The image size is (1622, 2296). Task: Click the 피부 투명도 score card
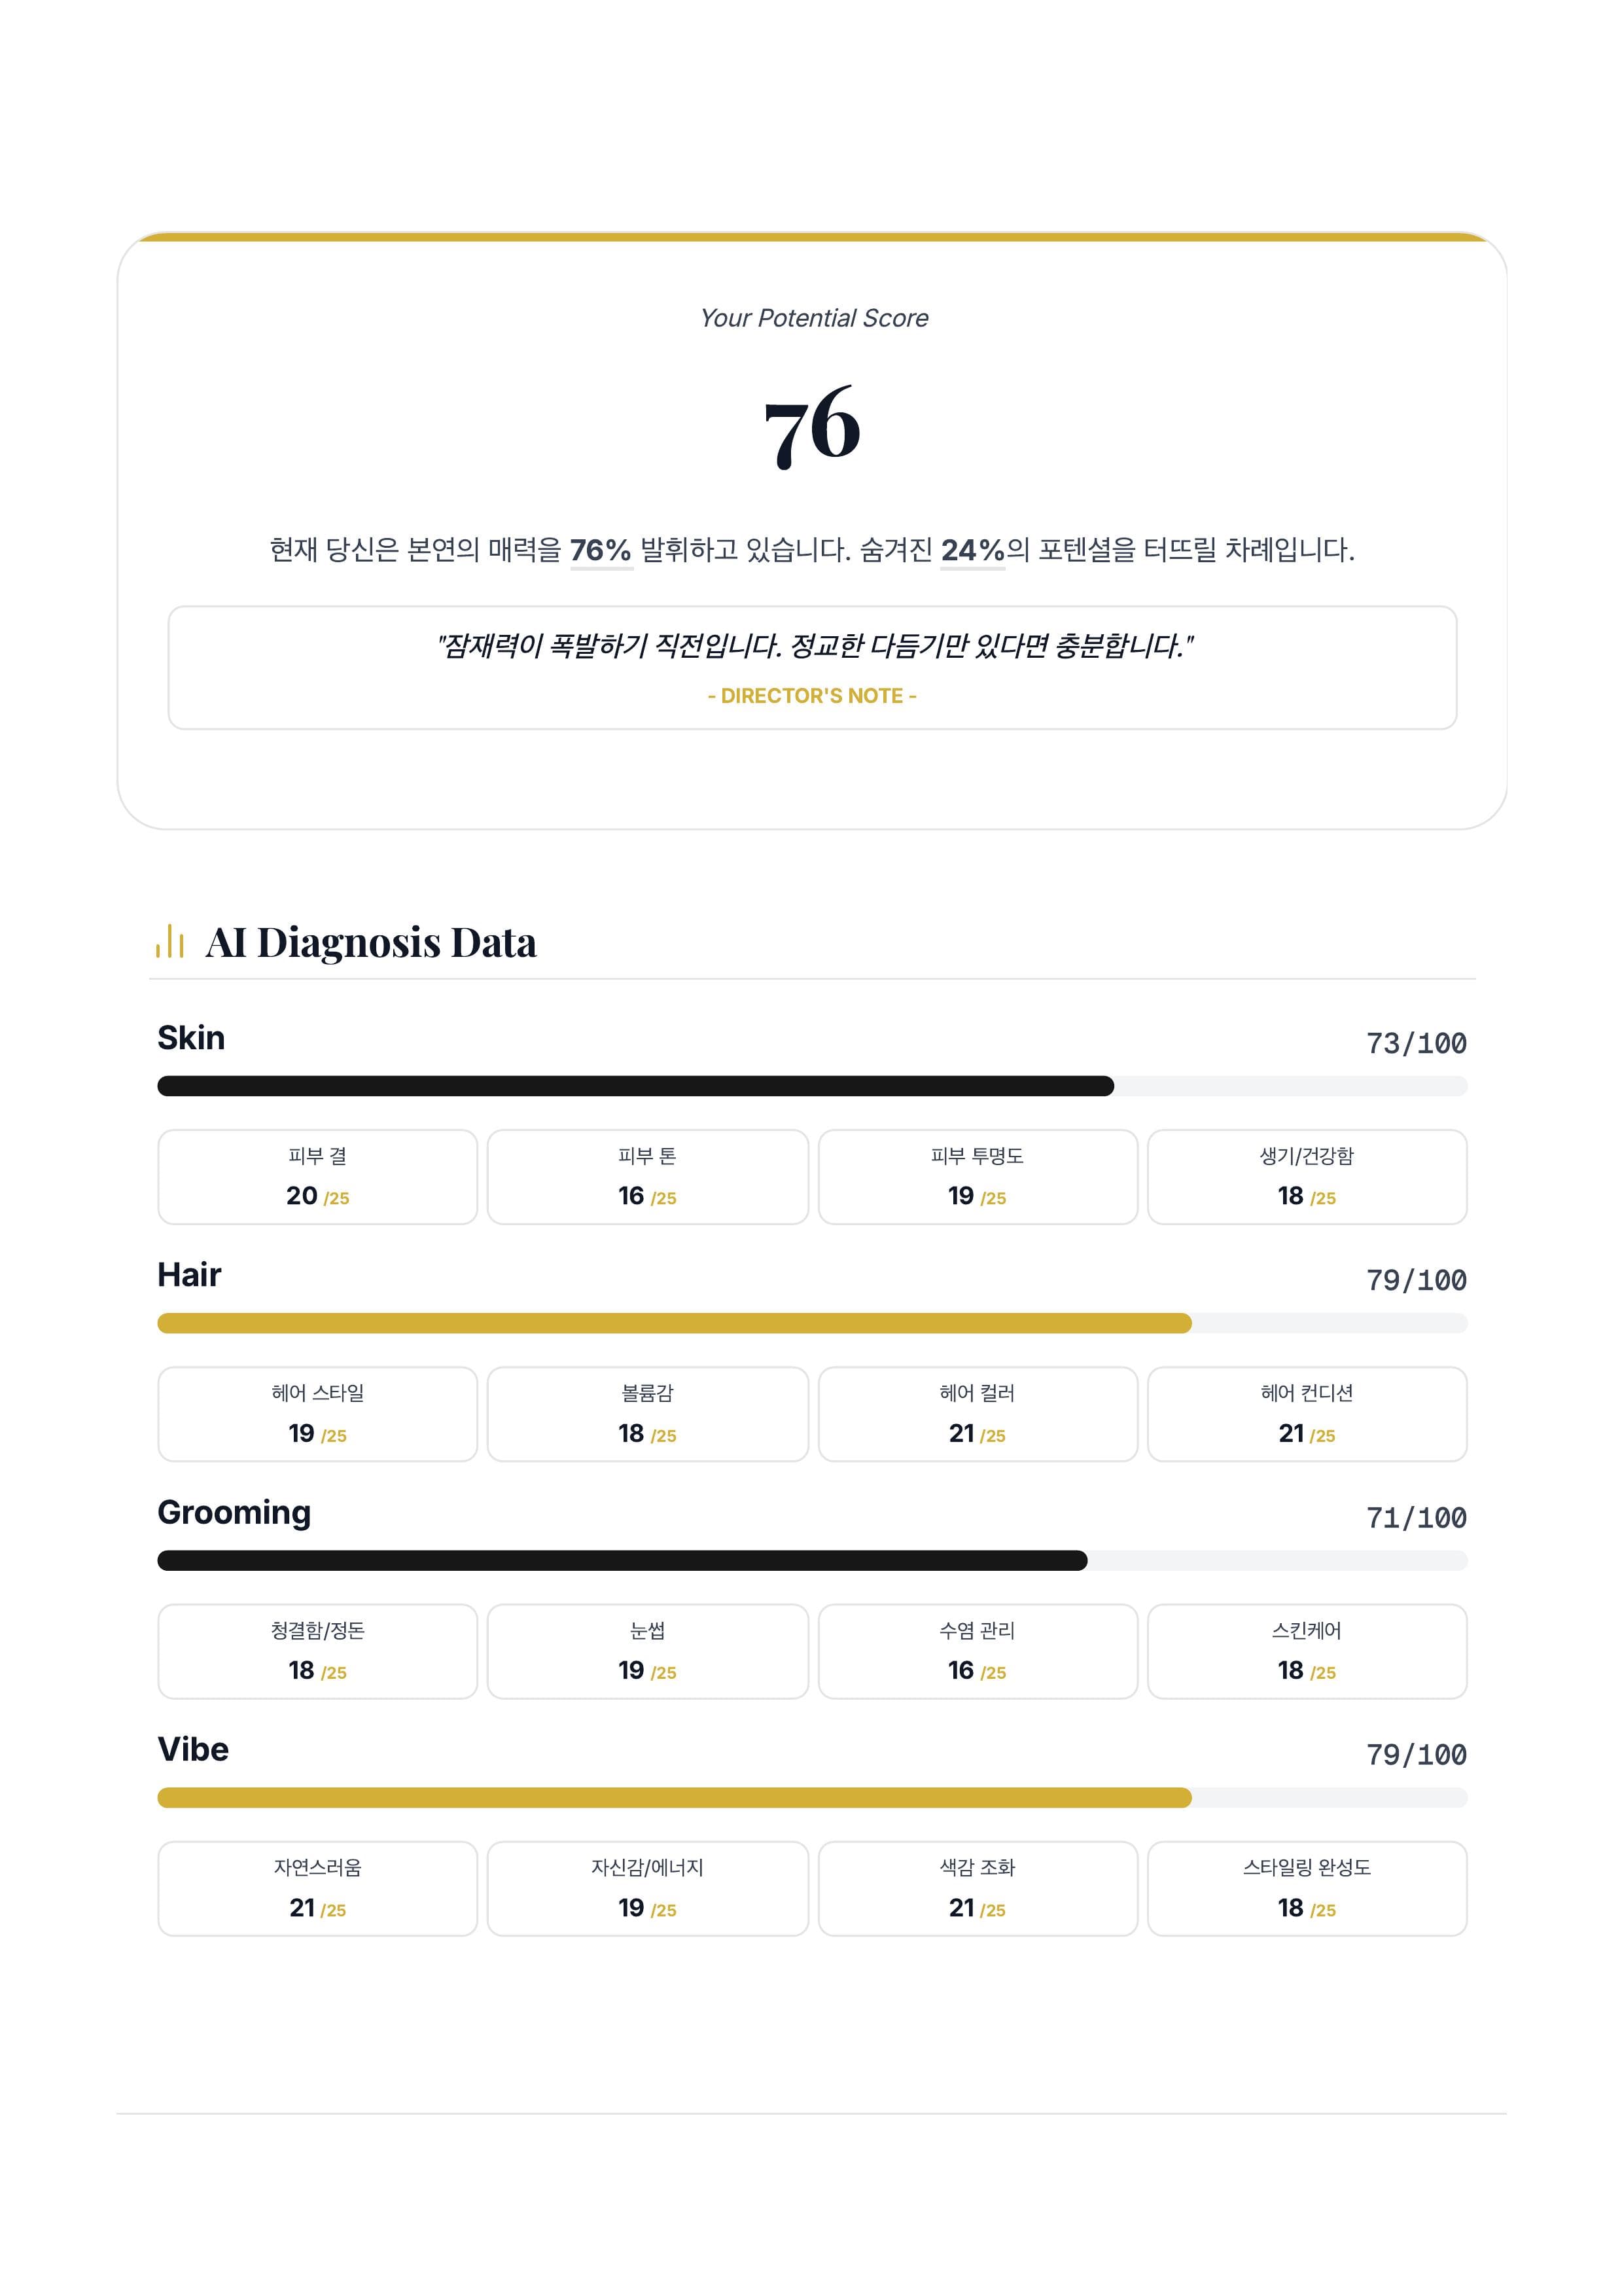point(978,1177)
